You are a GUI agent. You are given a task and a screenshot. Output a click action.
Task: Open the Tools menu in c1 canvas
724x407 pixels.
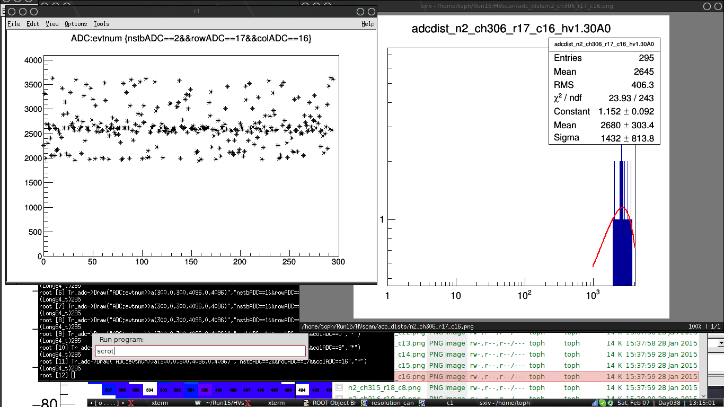point(101,24)
